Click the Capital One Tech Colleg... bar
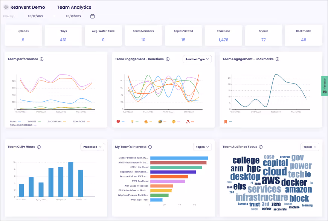Screen dimensions: 328x221 coord(173,172)
